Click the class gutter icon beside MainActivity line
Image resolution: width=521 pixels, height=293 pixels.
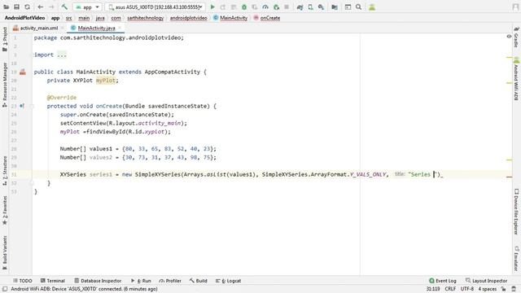(x=23, y=72)
